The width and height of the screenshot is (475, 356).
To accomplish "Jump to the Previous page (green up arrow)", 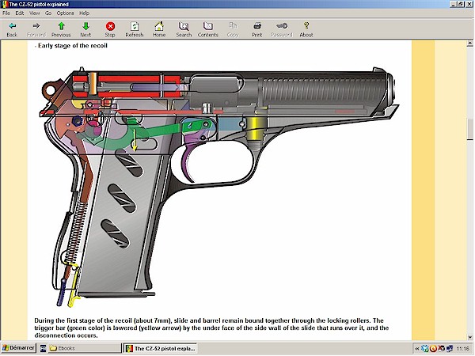I will click(x=61, y=29).
